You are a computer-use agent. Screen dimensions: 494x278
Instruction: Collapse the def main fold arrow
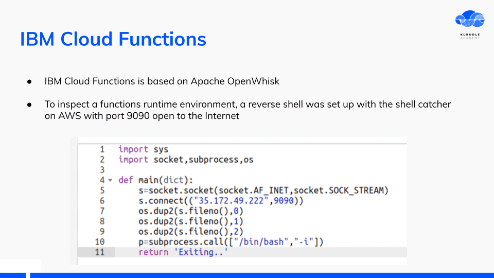[110, 180]
